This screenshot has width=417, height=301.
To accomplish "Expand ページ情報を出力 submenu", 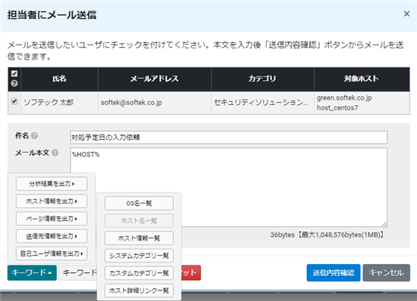I will tap(51, 219).
